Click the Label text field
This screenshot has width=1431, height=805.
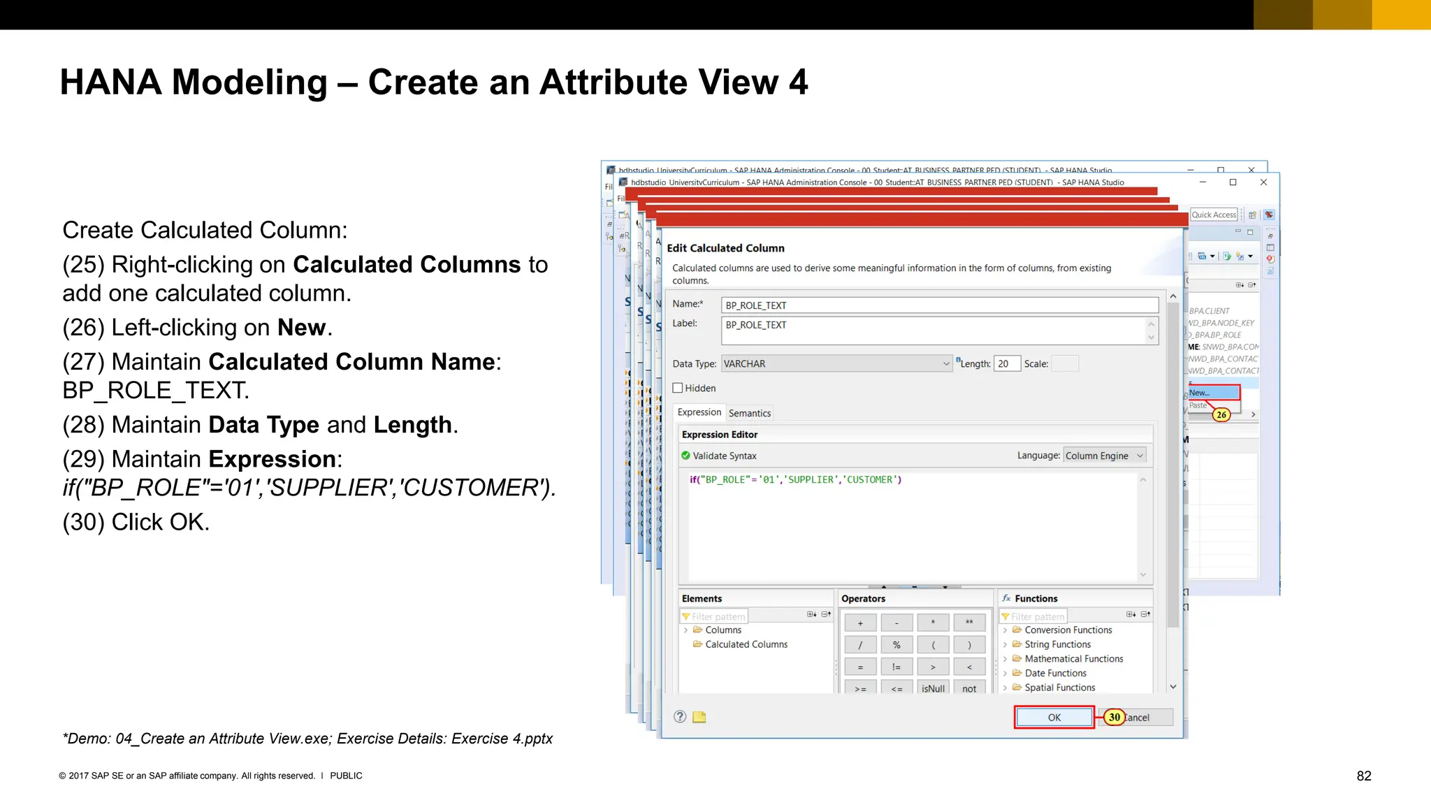click(939, 331)
